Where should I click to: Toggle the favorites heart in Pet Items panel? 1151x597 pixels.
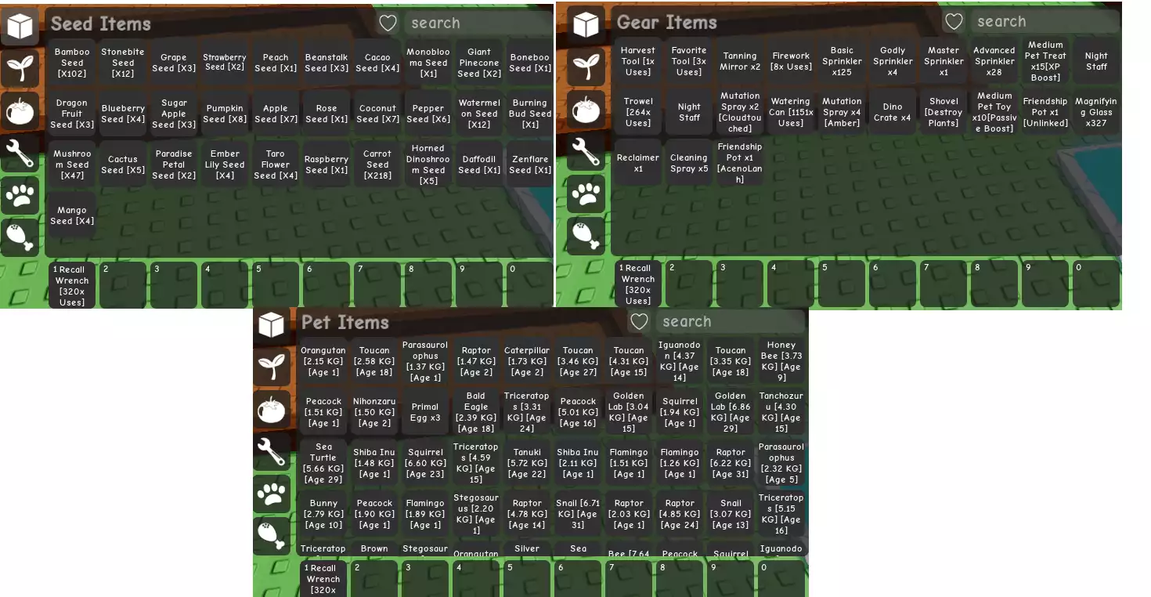(x=639, y=321)
